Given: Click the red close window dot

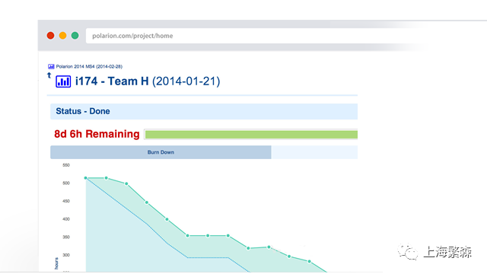Looking at the screenshot, I should point(51,36).
